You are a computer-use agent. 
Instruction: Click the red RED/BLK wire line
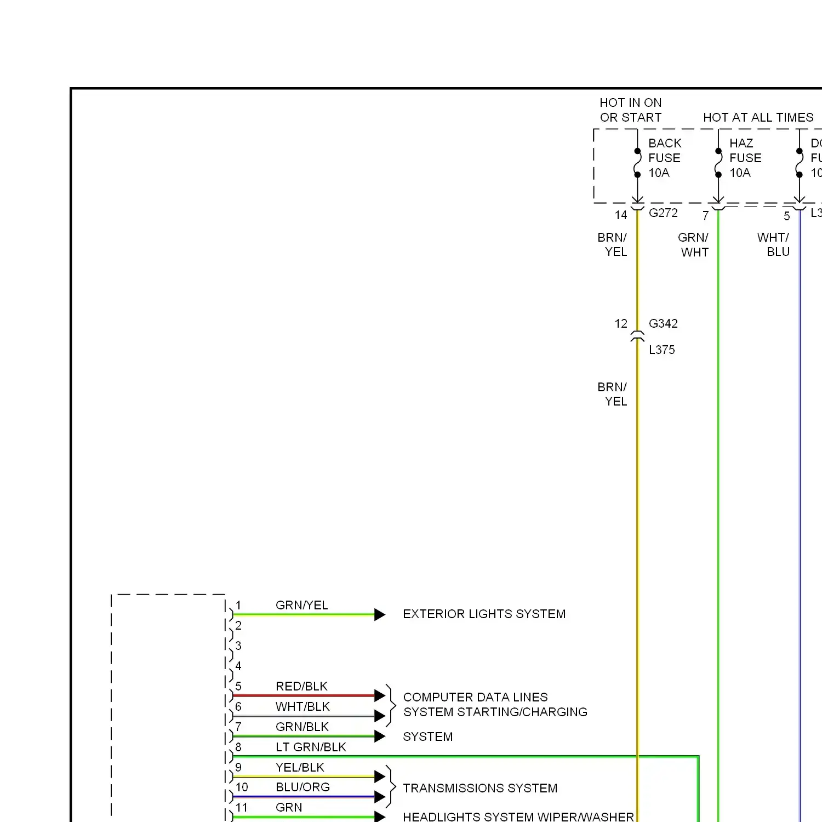pos(304,695)
